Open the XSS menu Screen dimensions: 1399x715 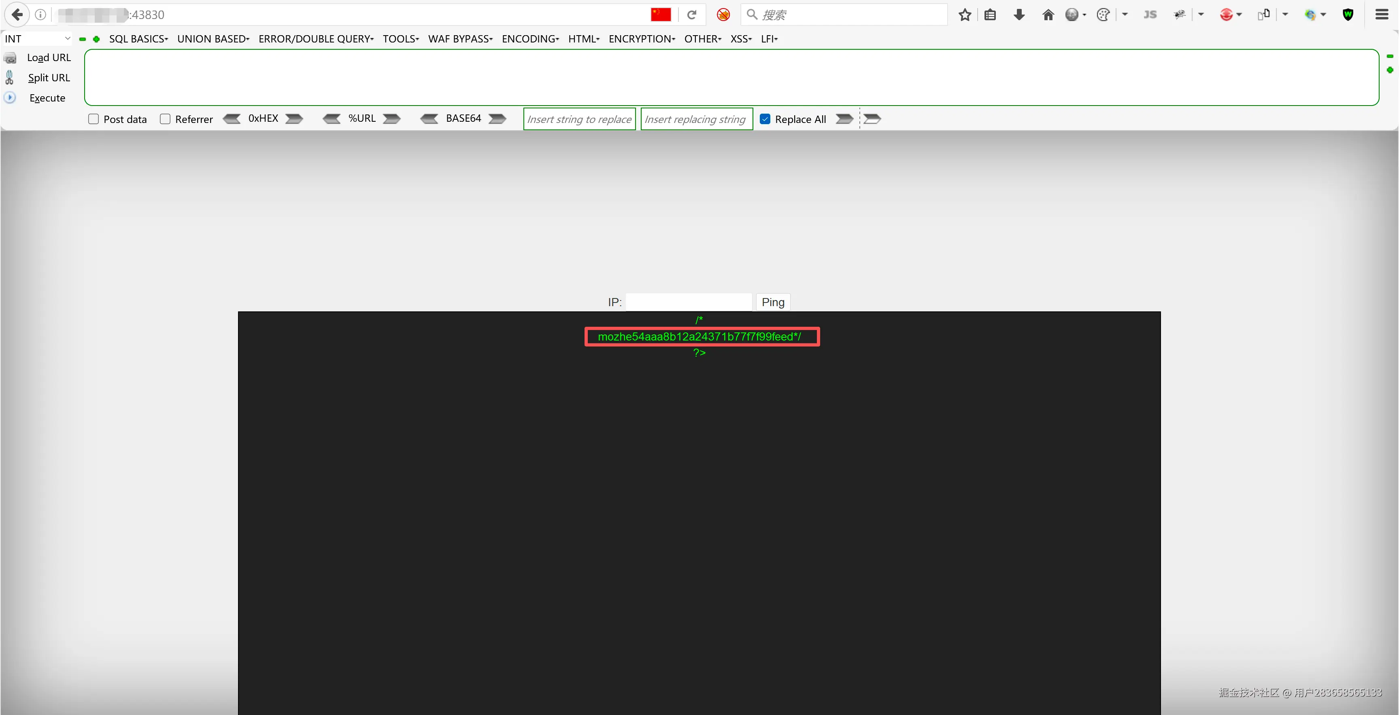pos(740,38)
